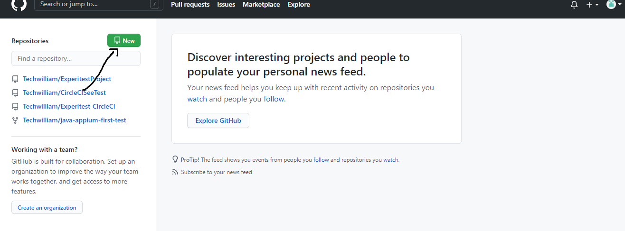This screenshot has height=231, width=625.
Task: Open the Techwilliam/java-appium-first-test repository
Action: (75, 120)
